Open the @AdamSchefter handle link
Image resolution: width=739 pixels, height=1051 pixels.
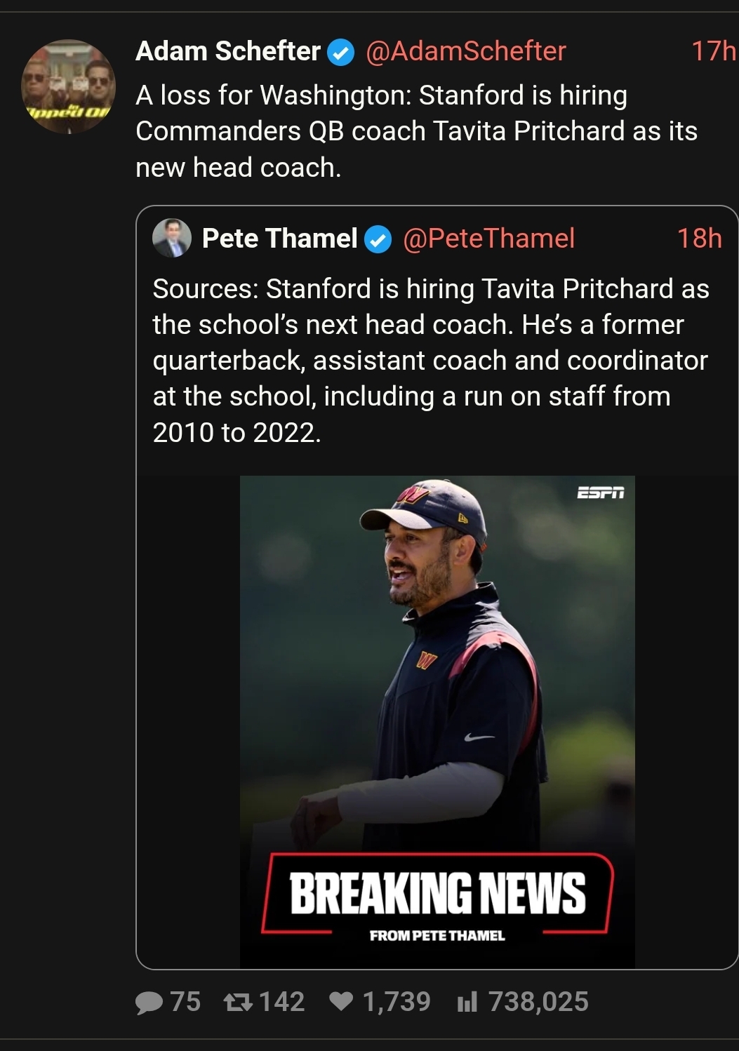465,51
